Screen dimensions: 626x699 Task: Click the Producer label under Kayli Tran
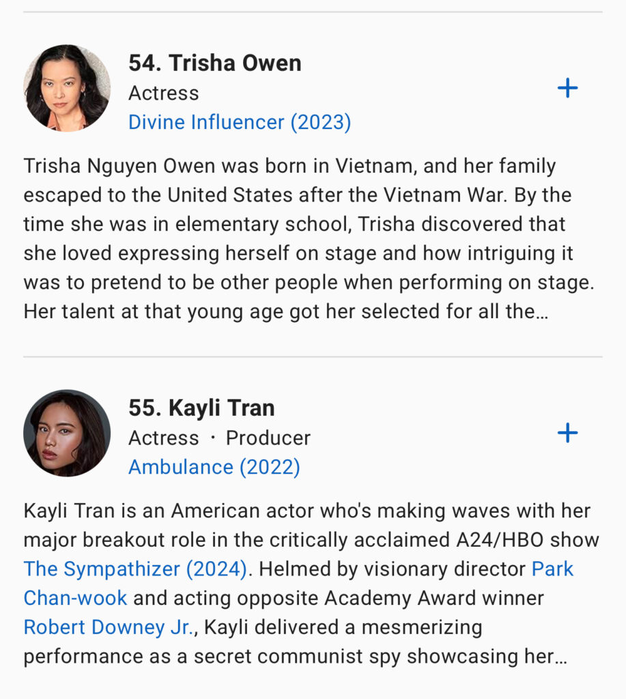pos(268,438)
